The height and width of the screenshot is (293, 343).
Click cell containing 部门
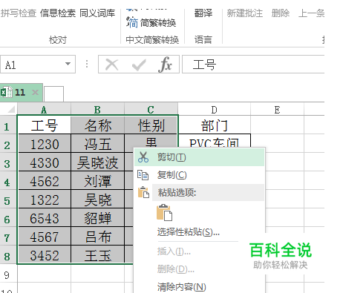tap(214, 125)
